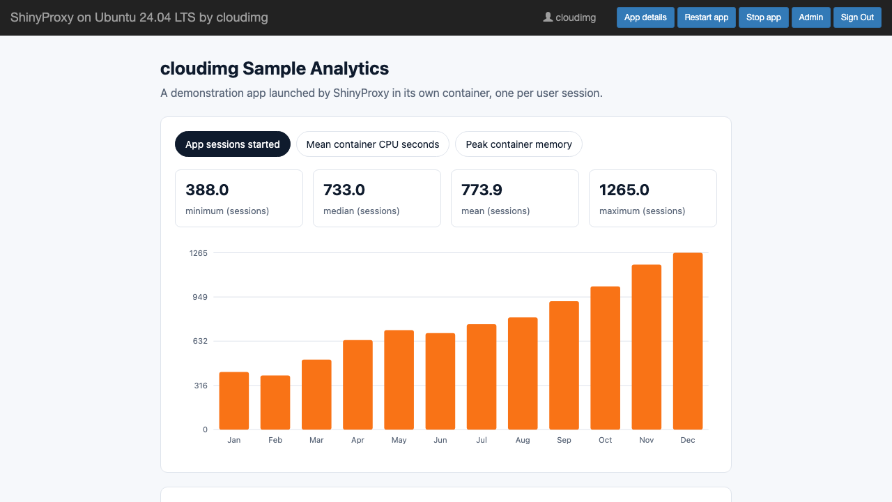Viewport: 892px width, 502px height.
Task: Stop the app with Stop app
Action: pos(764,17)
